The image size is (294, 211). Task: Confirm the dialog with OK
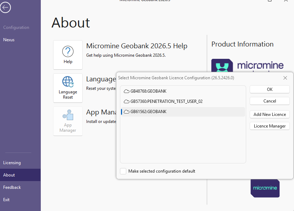coord(270,89)
